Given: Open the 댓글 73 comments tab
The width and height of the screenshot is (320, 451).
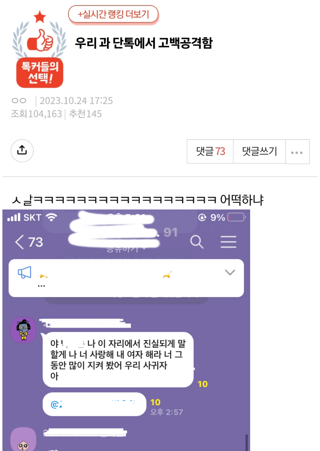Looking at the screenshot, I should pyautogui.click(x=210, y=151).
